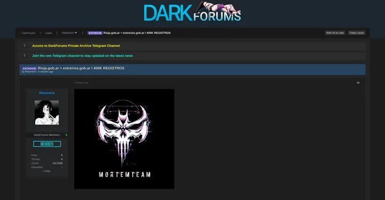Click author name under thread title

30,71
